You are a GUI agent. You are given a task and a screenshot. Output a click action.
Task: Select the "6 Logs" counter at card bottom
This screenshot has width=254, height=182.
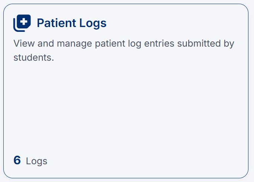coord(30,161)
